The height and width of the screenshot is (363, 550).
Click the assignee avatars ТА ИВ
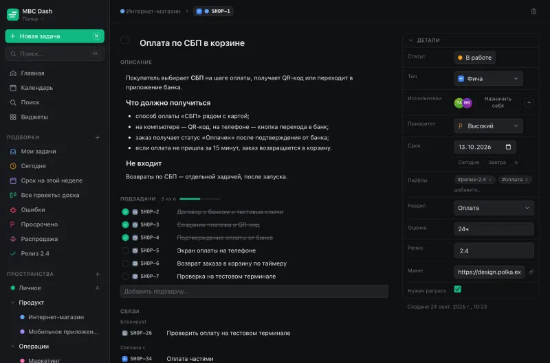click(x=463, y=102)
